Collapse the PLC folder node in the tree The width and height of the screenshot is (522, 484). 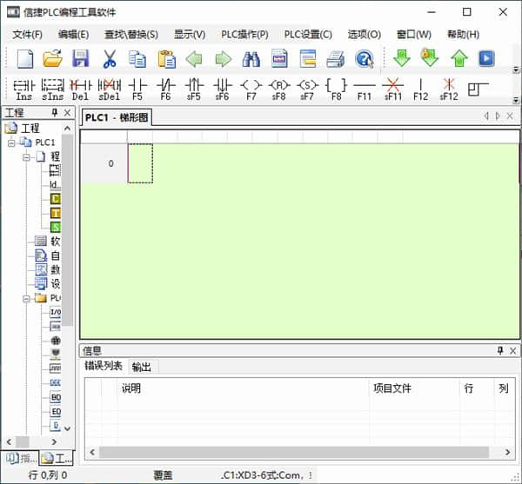[x=26, y=298]
